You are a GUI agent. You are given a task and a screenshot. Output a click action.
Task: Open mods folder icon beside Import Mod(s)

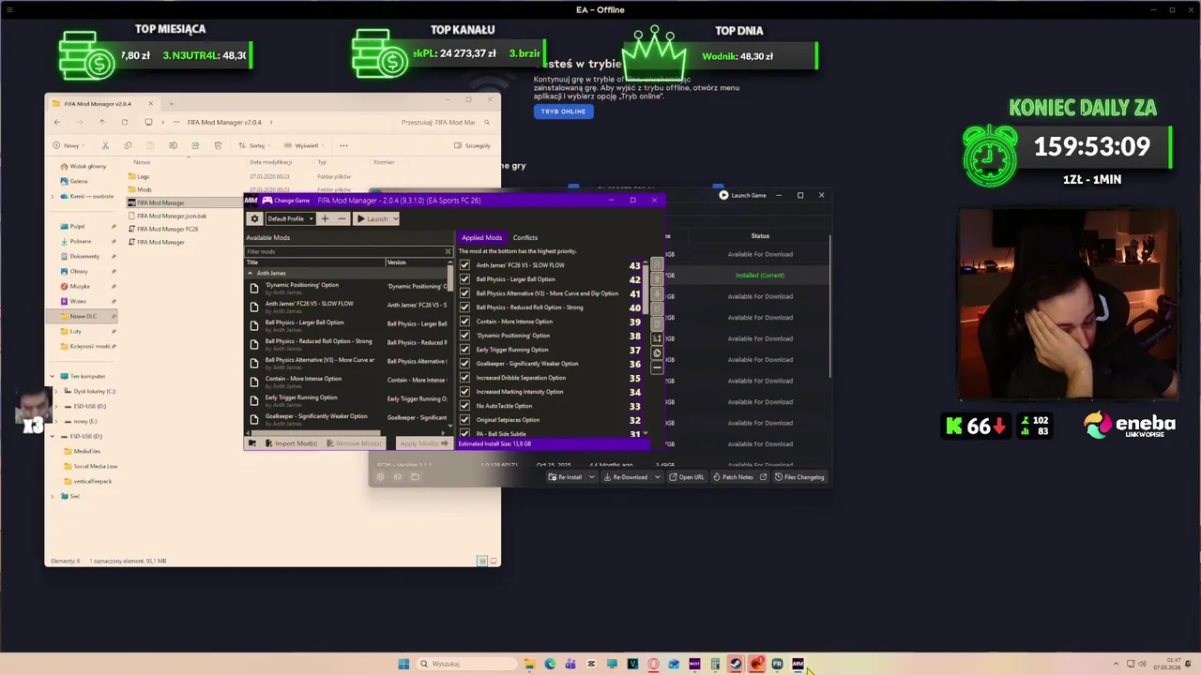click(x=251, y=443)
